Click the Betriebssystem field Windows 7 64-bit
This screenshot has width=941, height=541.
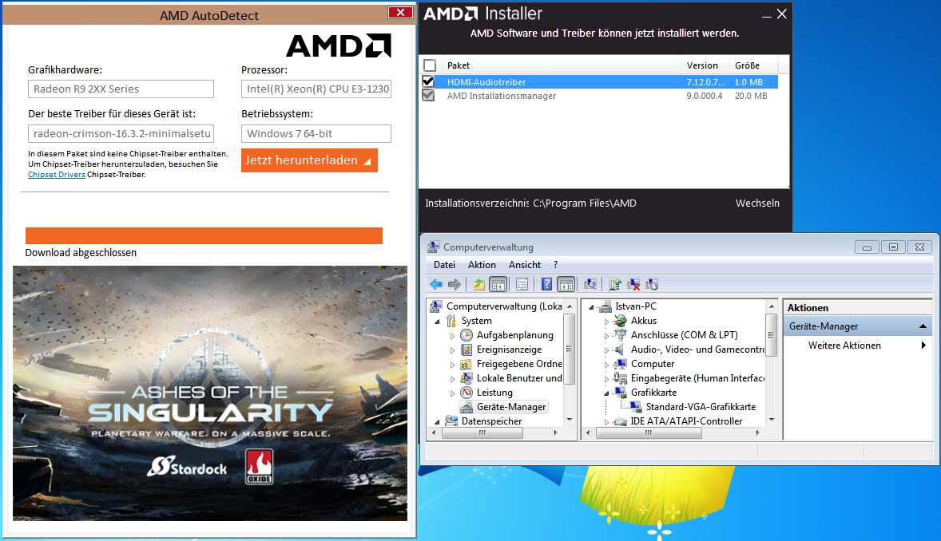pyautogui.click(x=316, y=134)
